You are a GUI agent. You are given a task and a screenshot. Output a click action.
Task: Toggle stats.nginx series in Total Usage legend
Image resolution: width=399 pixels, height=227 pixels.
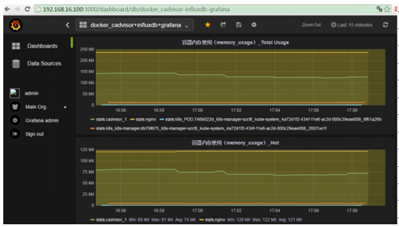(145, 119)
